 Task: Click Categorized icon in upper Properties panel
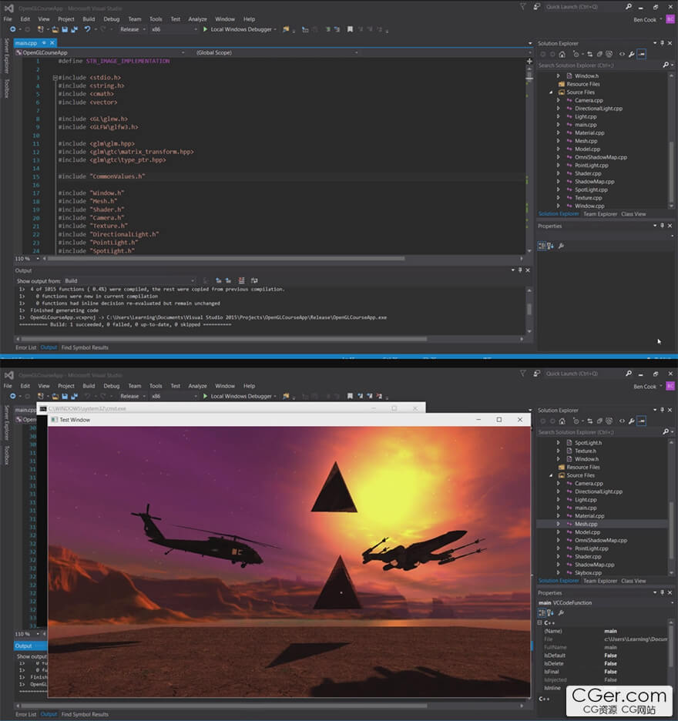542,246
